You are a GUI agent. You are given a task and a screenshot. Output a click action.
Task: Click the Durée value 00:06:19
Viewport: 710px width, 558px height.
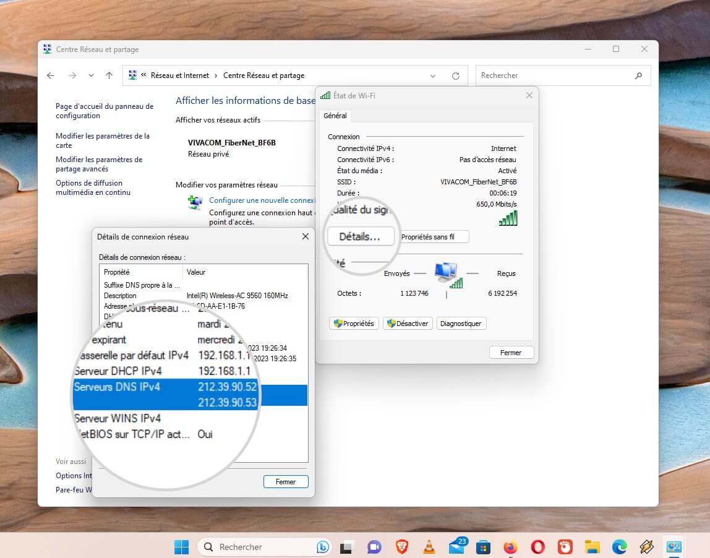click(503, 193)
